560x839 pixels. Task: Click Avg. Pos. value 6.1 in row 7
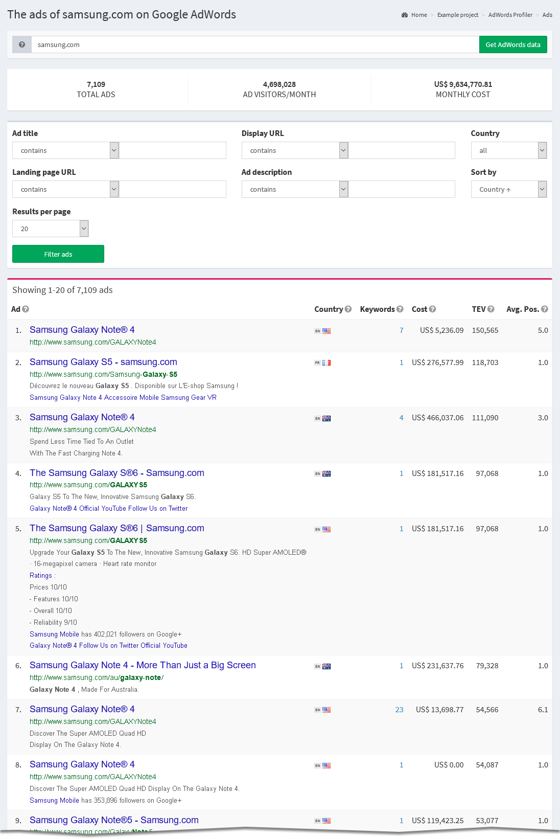[543, 710]
